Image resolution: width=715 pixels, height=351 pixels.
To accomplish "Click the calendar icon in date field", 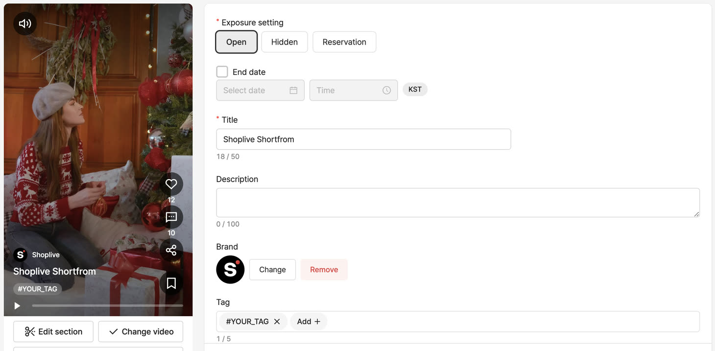I will pyautogui.click(x=293, y=91).
